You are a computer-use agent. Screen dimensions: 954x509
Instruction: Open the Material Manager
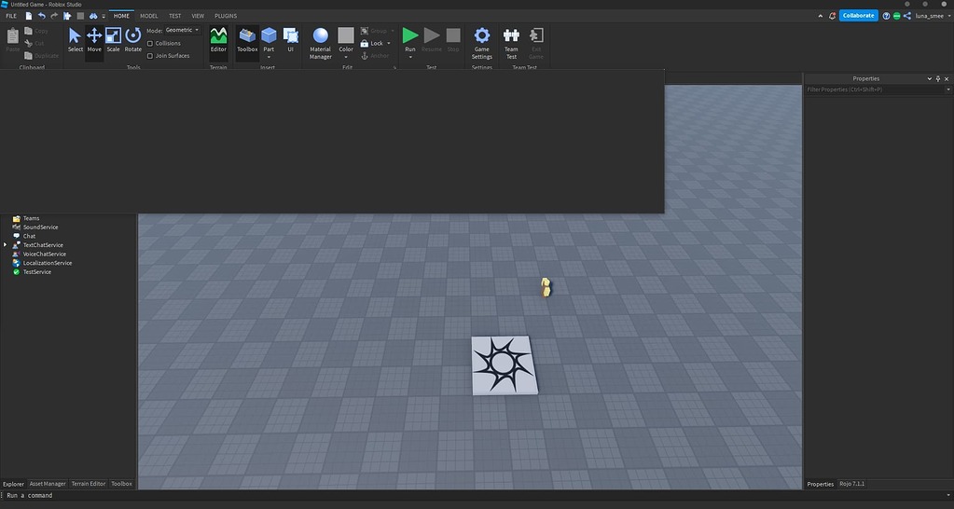[x=321, y=41]
